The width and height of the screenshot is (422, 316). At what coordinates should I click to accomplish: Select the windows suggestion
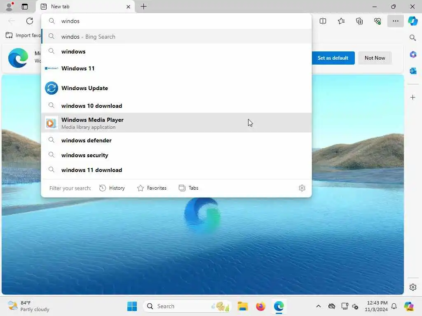click(x=176, y=51)
